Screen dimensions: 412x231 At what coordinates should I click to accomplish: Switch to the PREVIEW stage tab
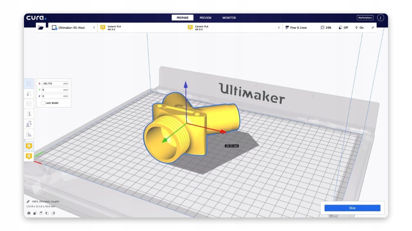click(205, 18)
